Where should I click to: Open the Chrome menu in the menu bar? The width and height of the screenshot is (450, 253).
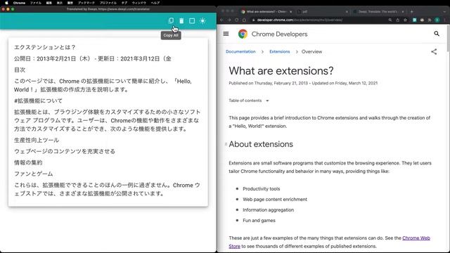19,3
